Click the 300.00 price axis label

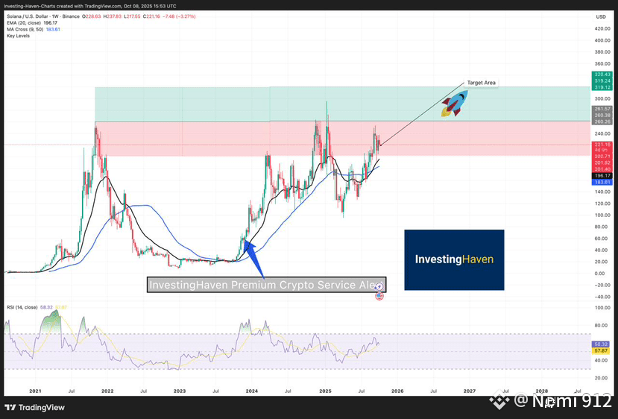602,98
